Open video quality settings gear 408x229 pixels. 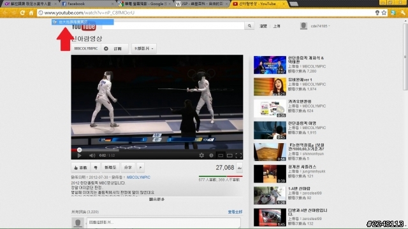201,155
